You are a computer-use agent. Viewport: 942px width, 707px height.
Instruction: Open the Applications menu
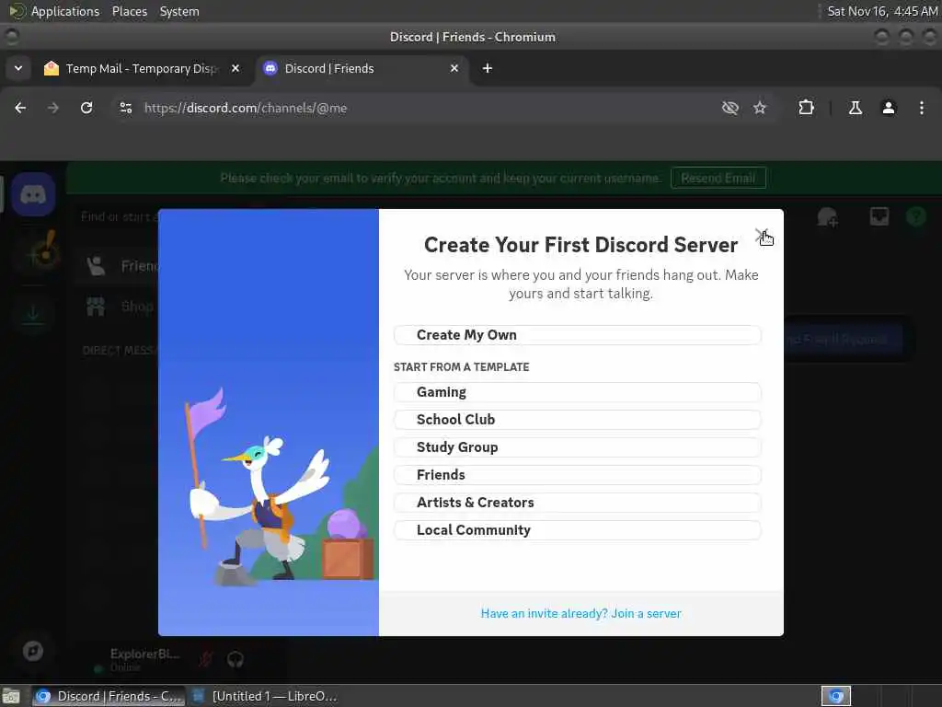click(54, 11)
